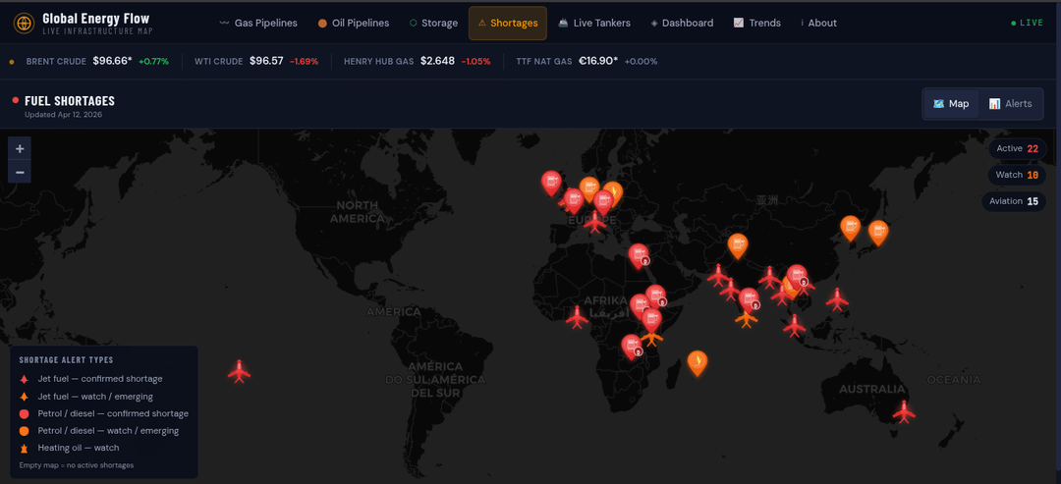This screenshot has width=1061, height=484.
Task: Zoom out with the minus button
Action: tap(20, 172)
